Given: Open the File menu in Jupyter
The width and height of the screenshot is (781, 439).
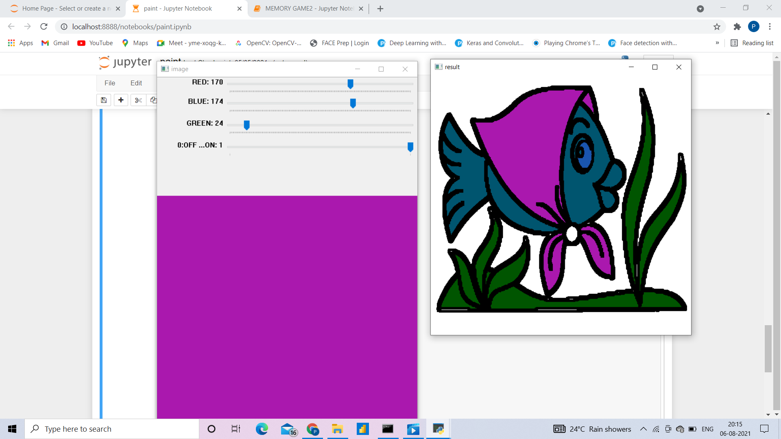Looking at the screenshot, I should coord(109,83).
